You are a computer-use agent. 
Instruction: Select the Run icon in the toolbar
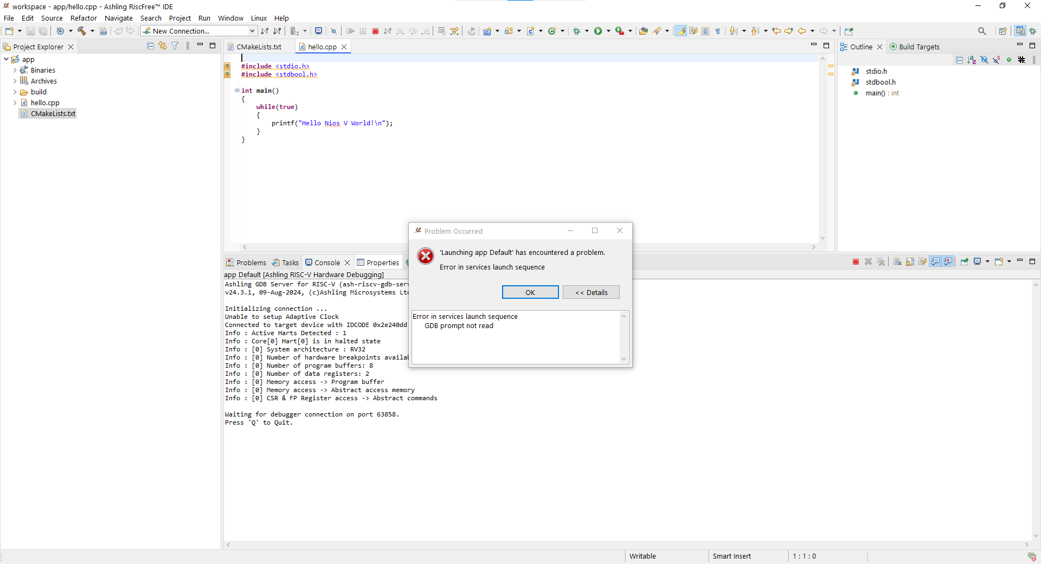click(598, 31)
